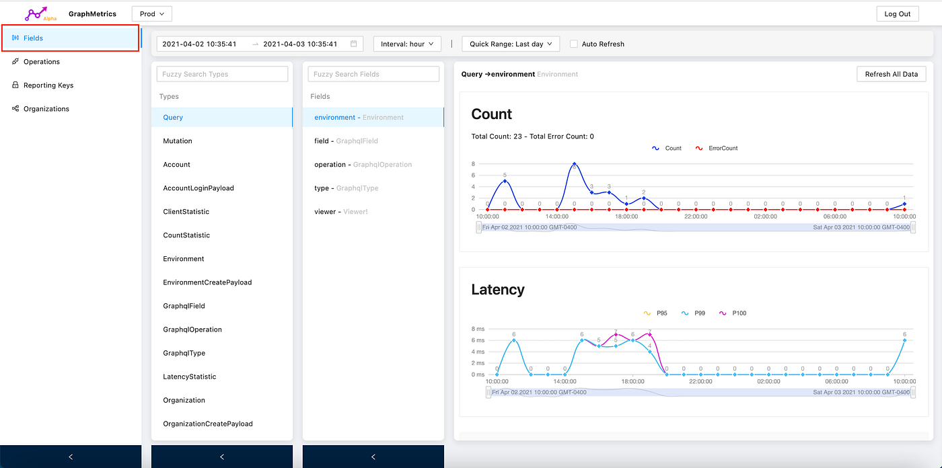Select the Mutation type in the Types list

click(176, 141)
